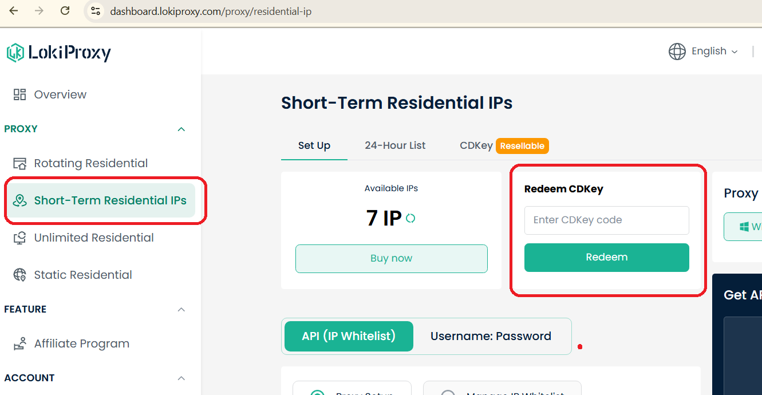Collapse the PROXY sidebar section

click(x=181, y=129)
